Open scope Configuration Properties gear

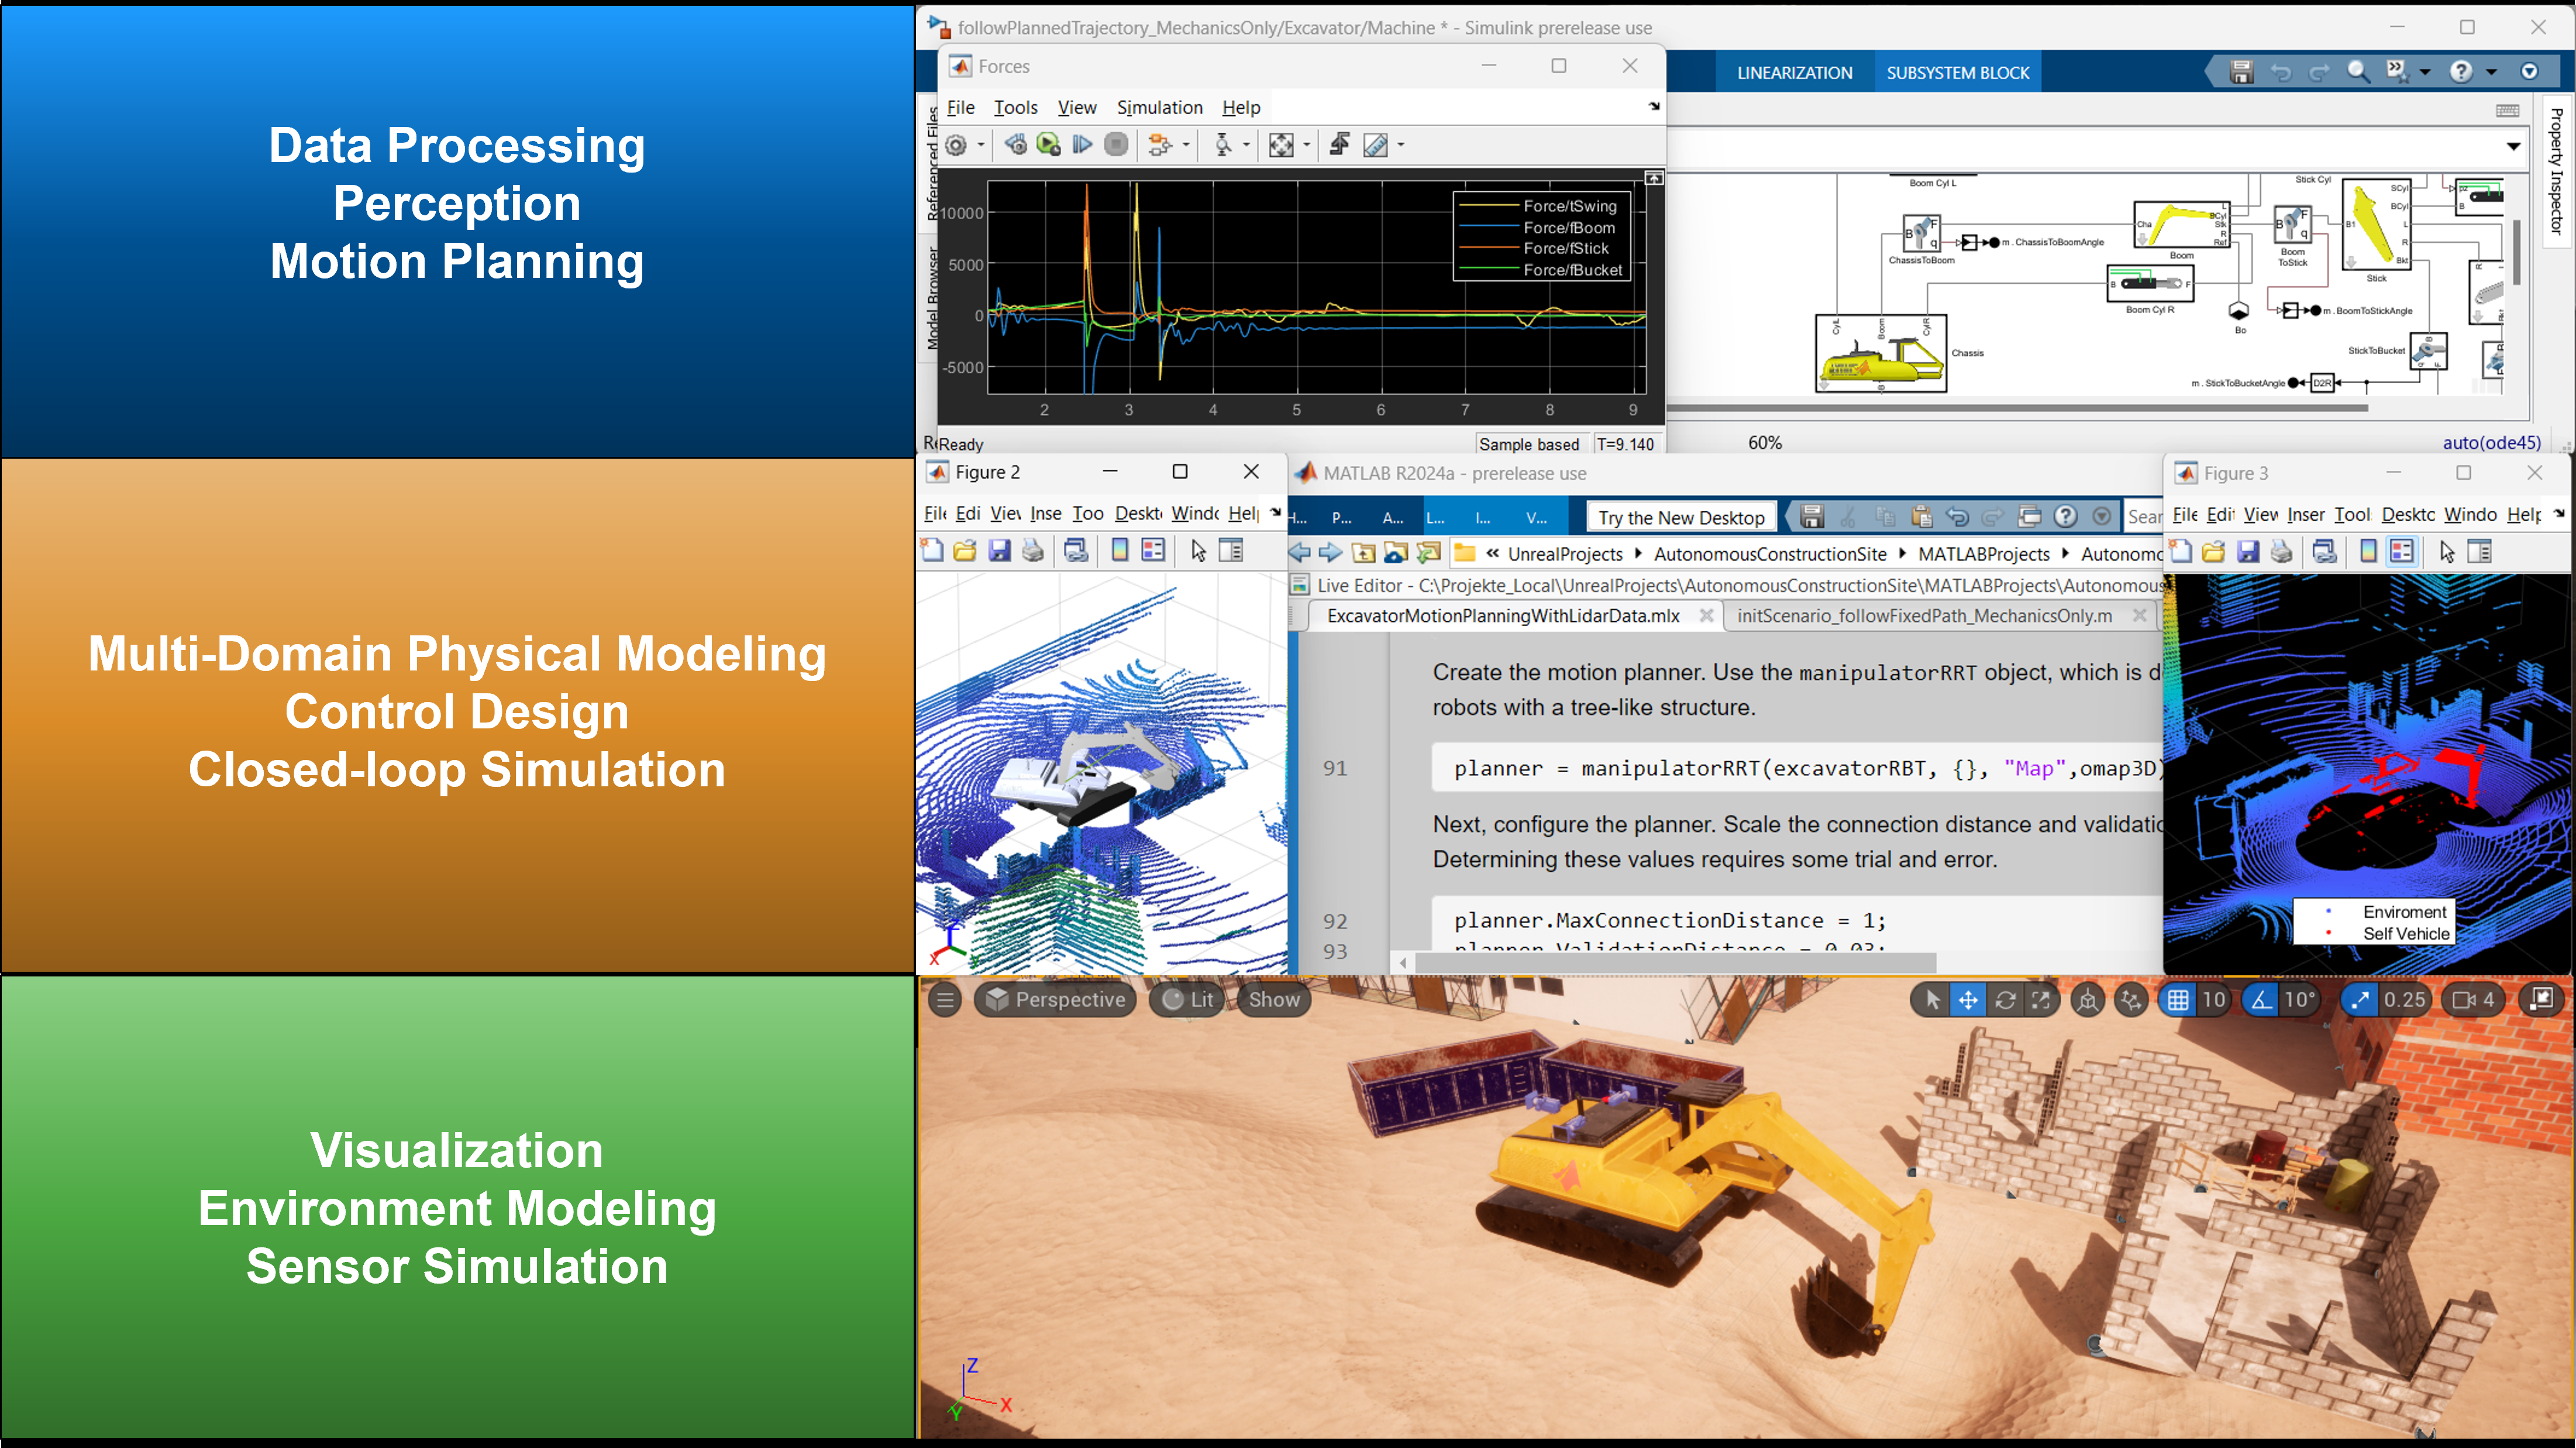click(956, 145)
